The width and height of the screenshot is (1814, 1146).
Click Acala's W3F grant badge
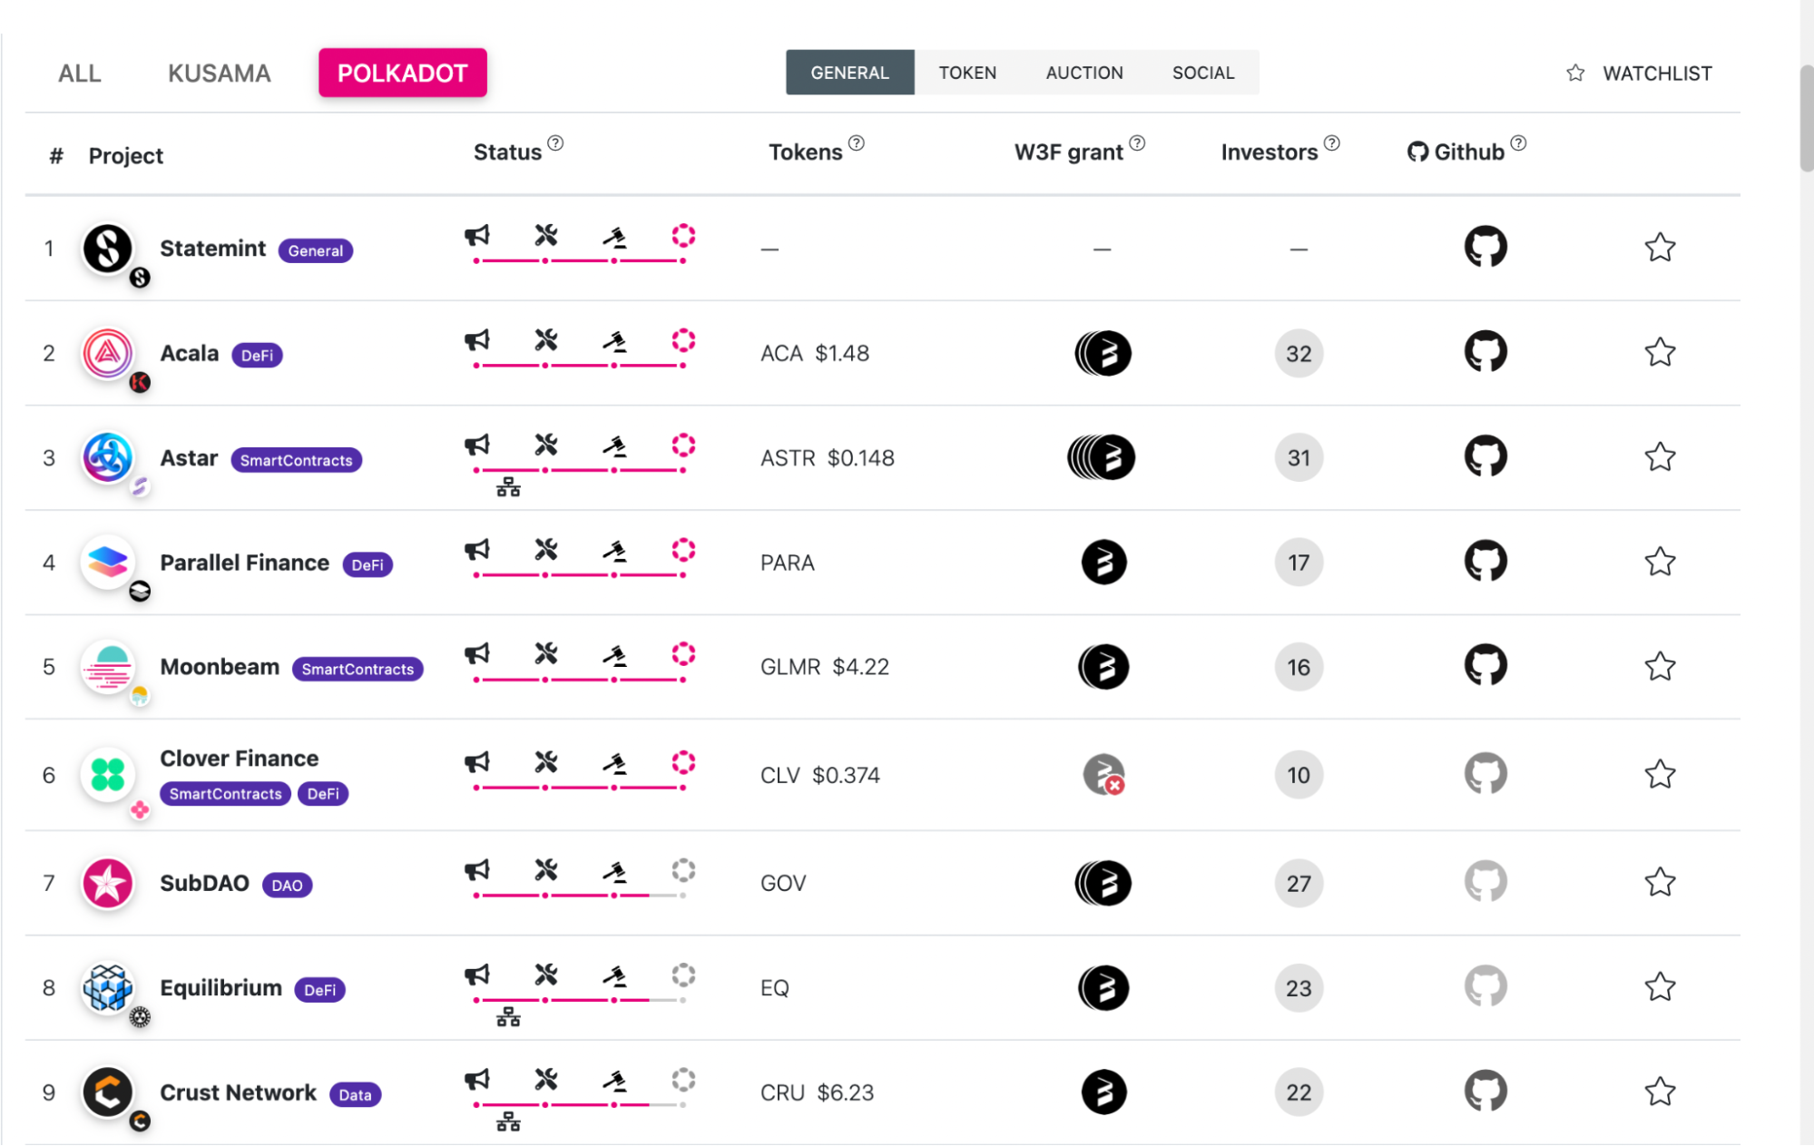tap(1103, 353)
